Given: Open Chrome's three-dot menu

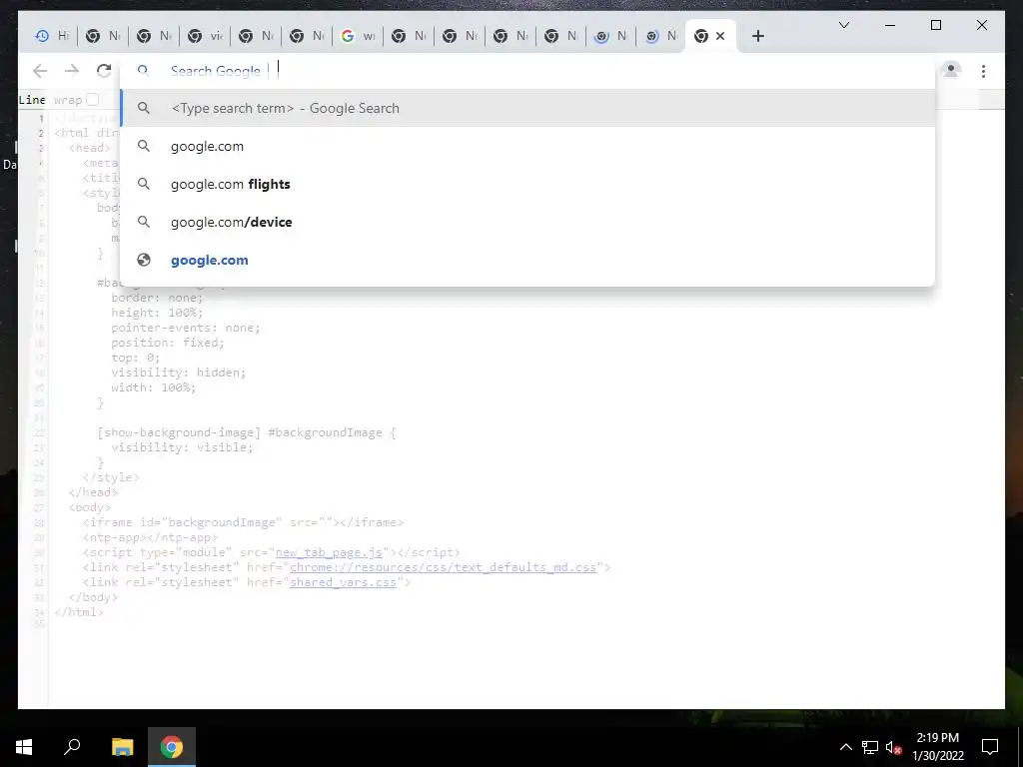Looking at the screenshot, I should click(x=983, y=71).
